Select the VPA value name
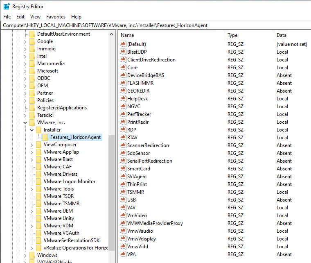The width and height of the screenshot is (311, 263). [x=131, y=254]
